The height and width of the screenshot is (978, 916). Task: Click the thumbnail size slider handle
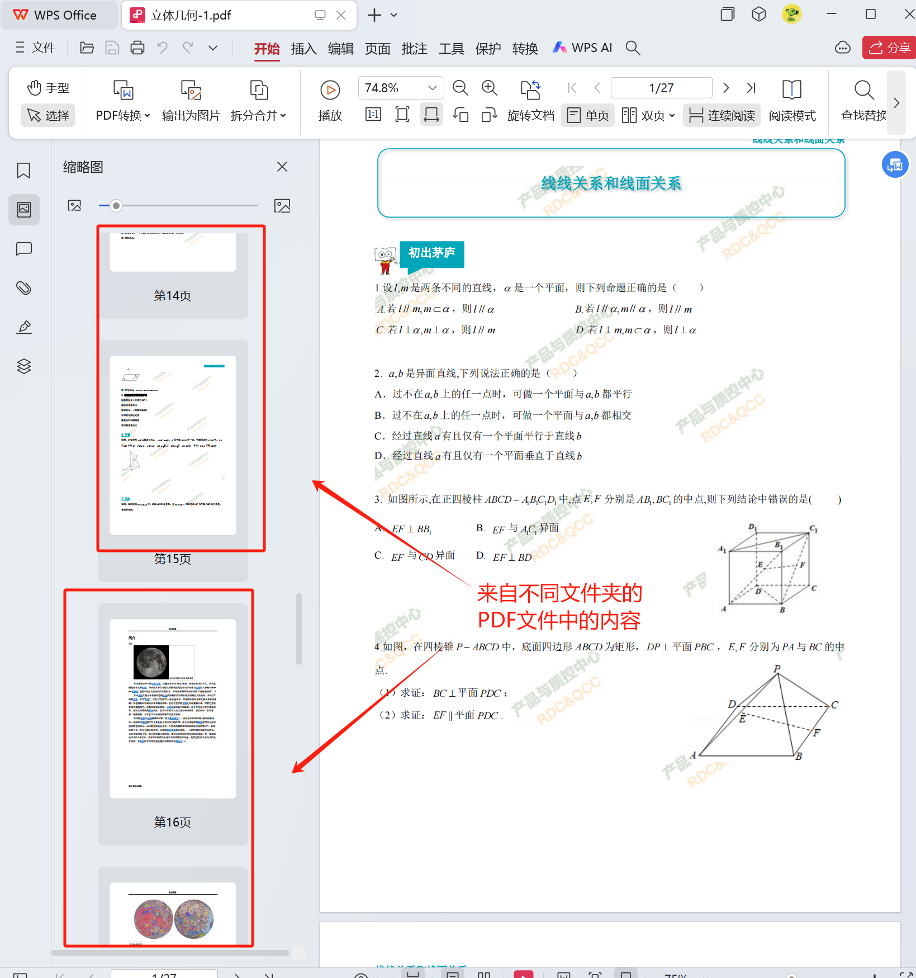point(116,206)
